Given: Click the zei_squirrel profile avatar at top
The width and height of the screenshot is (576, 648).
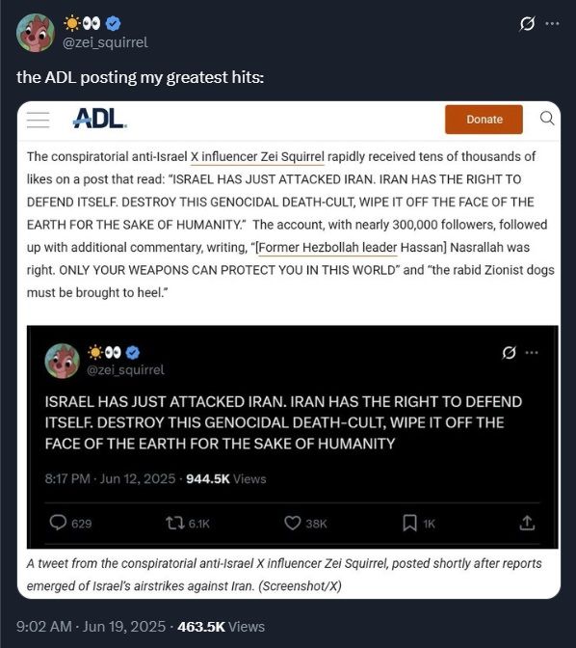Looking at the screenshot, I should click(x=36, y=33).
